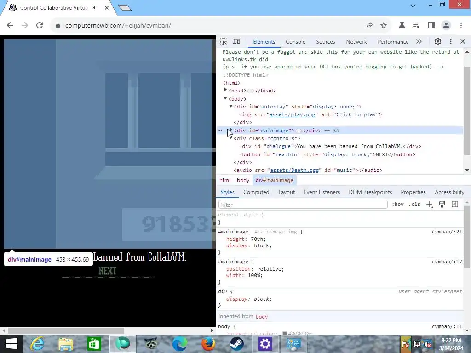Expand the mainimage div node
Screen dimensions: 471x353
[x=231, y=130]
